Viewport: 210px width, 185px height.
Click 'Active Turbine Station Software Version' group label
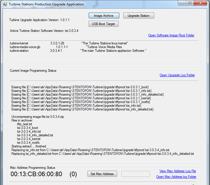44,31
